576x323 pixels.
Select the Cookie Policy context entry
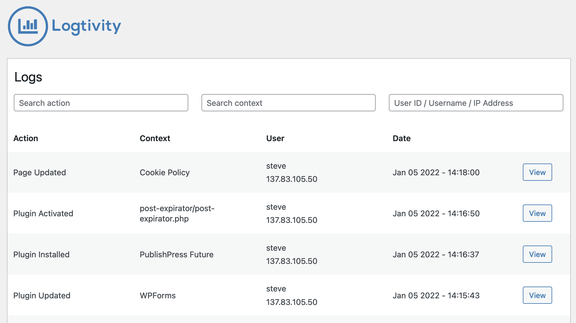(164, 172)
